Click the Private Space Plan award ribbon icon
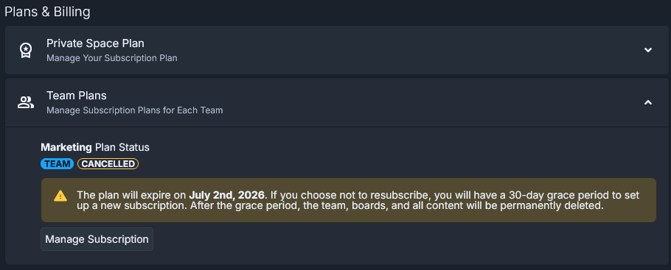671x270 pixels. pyautogui.click(x=26, y=51)
